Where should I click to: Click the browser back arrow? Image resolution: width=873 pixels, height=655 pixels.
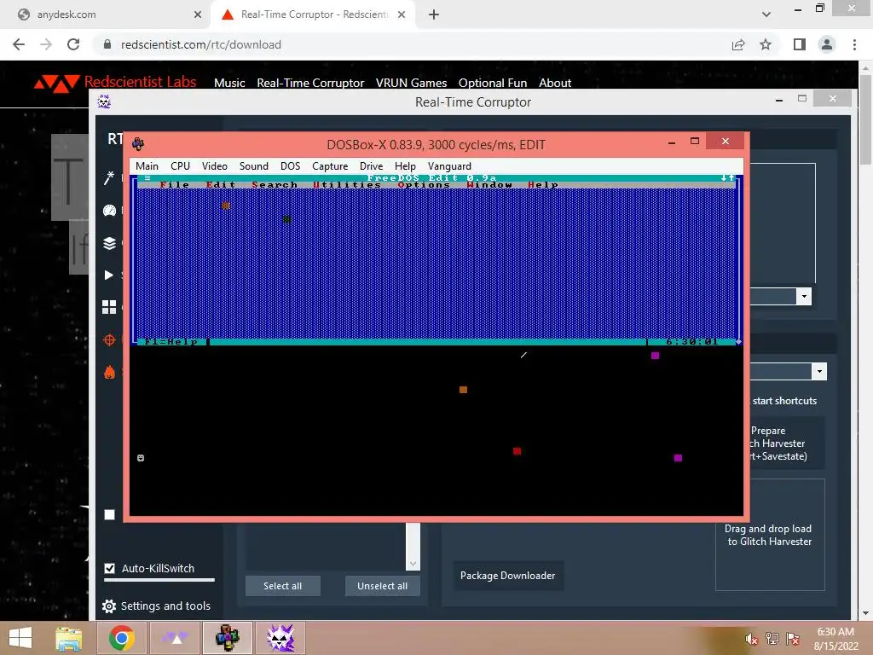click(x=19, y=44)
